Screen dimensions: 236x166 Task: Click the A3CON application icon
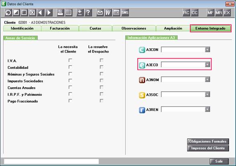pyautogui.click(x=142, y=50)
